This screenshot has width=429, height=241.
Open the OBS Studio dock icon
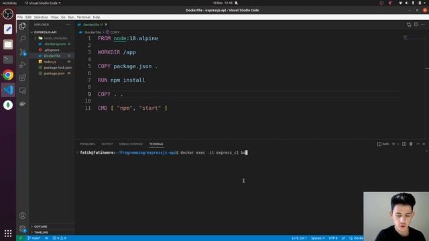pos(8,14)
